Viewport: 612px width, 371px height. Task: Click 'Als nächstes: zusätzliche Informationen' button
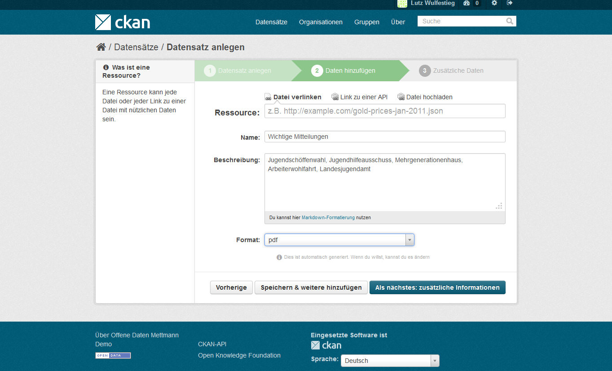coord(437,287)
